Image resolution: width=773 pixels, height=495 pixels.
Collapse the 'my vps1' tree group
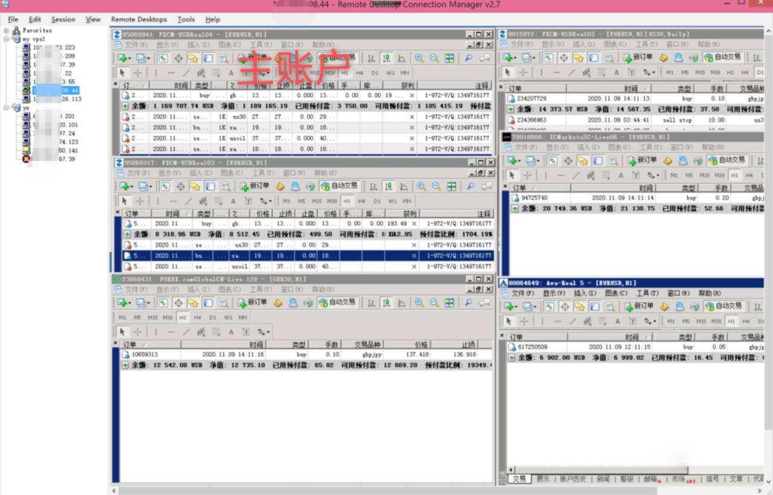[7, 39]
